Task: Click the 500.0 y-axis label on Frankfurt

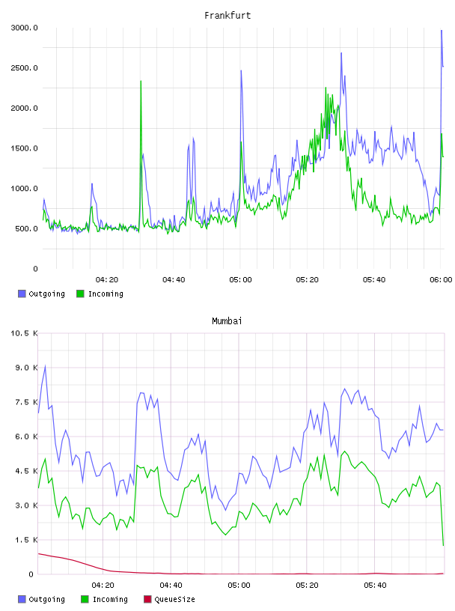Action: [x=26, y=228]
